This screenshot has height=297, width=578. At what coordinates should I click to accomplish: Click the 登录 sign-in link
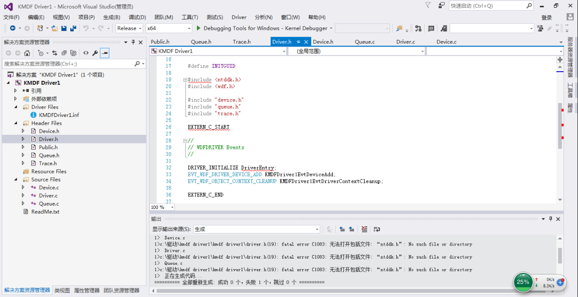(x=547, y=17)
